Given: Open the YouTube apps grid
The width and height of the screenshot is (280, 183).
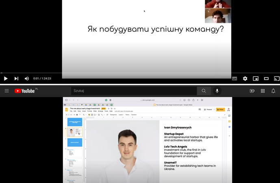Looking at the screenshot, I should pyautogui.click(x=263, y=91).
